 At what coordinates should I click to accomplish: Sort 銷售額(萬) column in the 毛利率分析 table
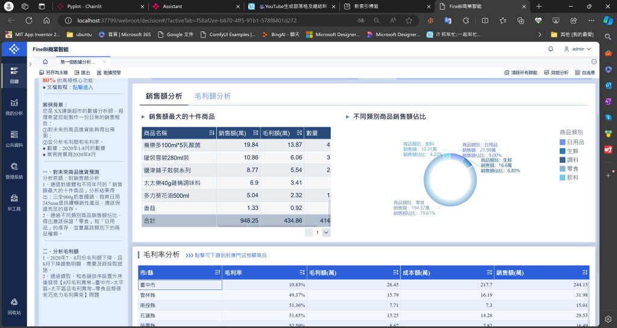click(x=584, y=273)
